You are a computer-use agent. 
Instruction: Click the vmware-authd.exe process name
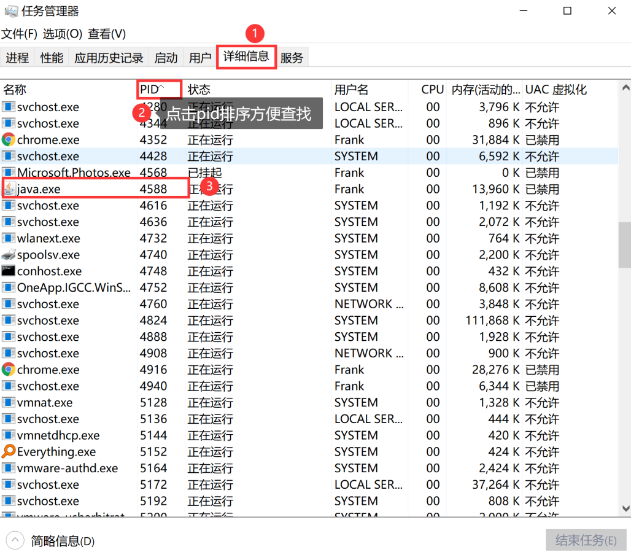(68, 469)
